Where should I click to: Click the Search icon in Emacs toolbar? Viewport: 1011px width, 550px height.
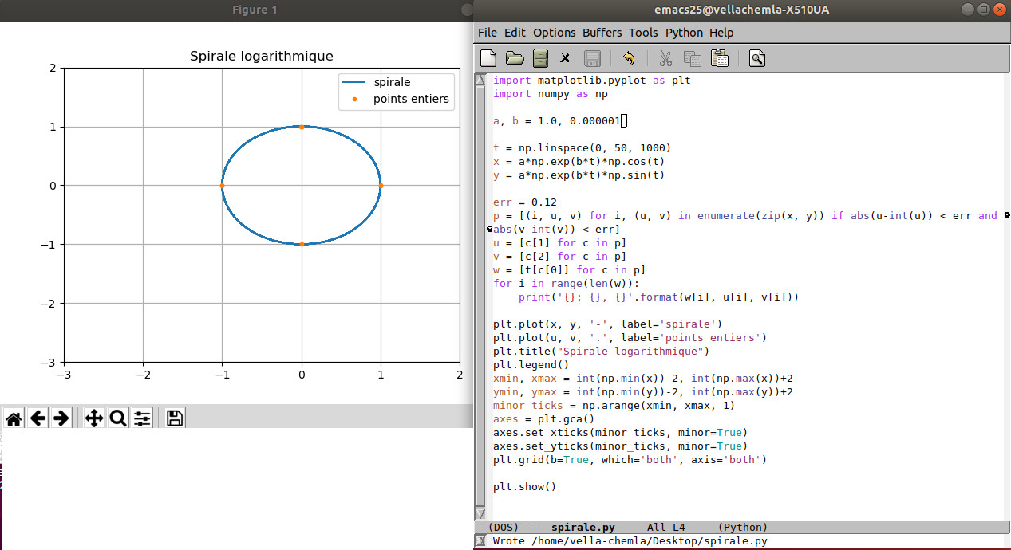click(757, 58)
